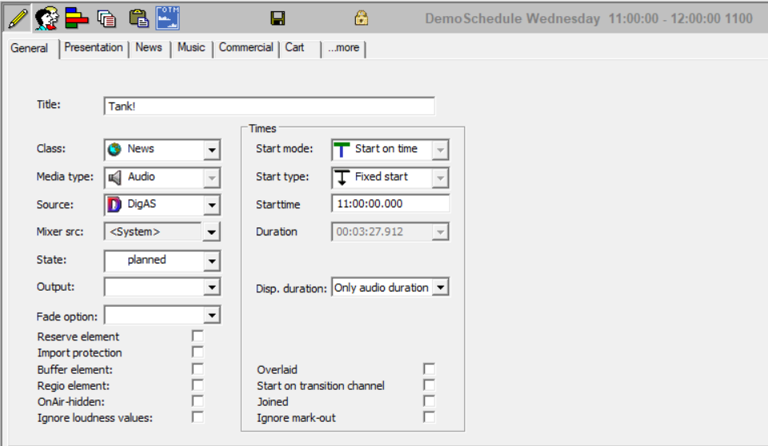The height and width of the screenshot is (446, 768).
Task: Open the Disp. duration dropdown
Action: (x=441, y=287)
